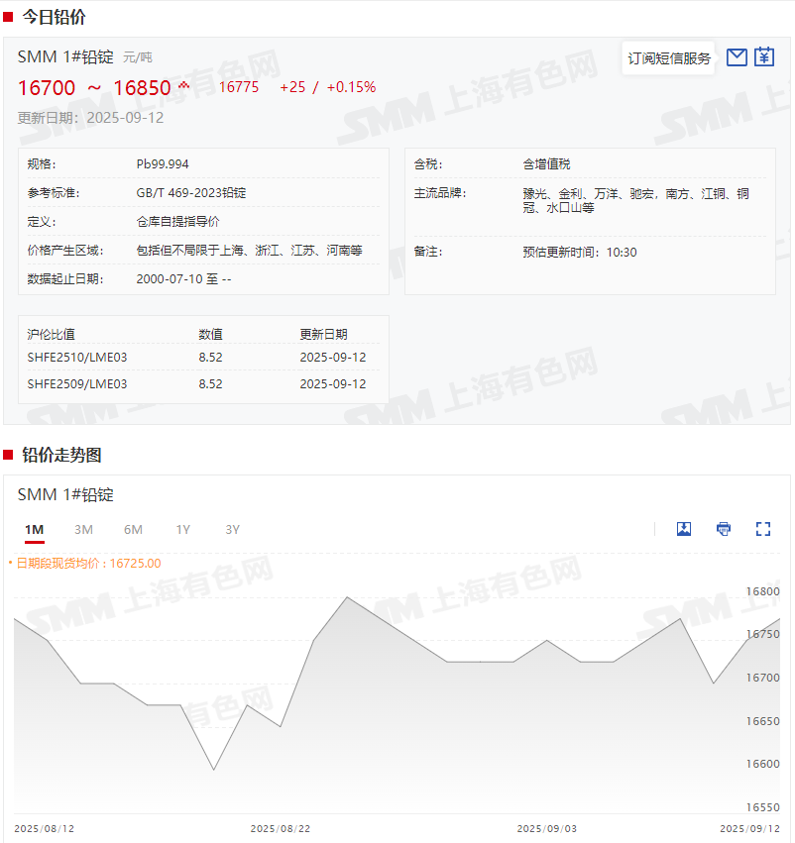795x843 pixels.
Task: Click the SHFE2510/LME03 ratio row
Action: (x=203, y=357)
